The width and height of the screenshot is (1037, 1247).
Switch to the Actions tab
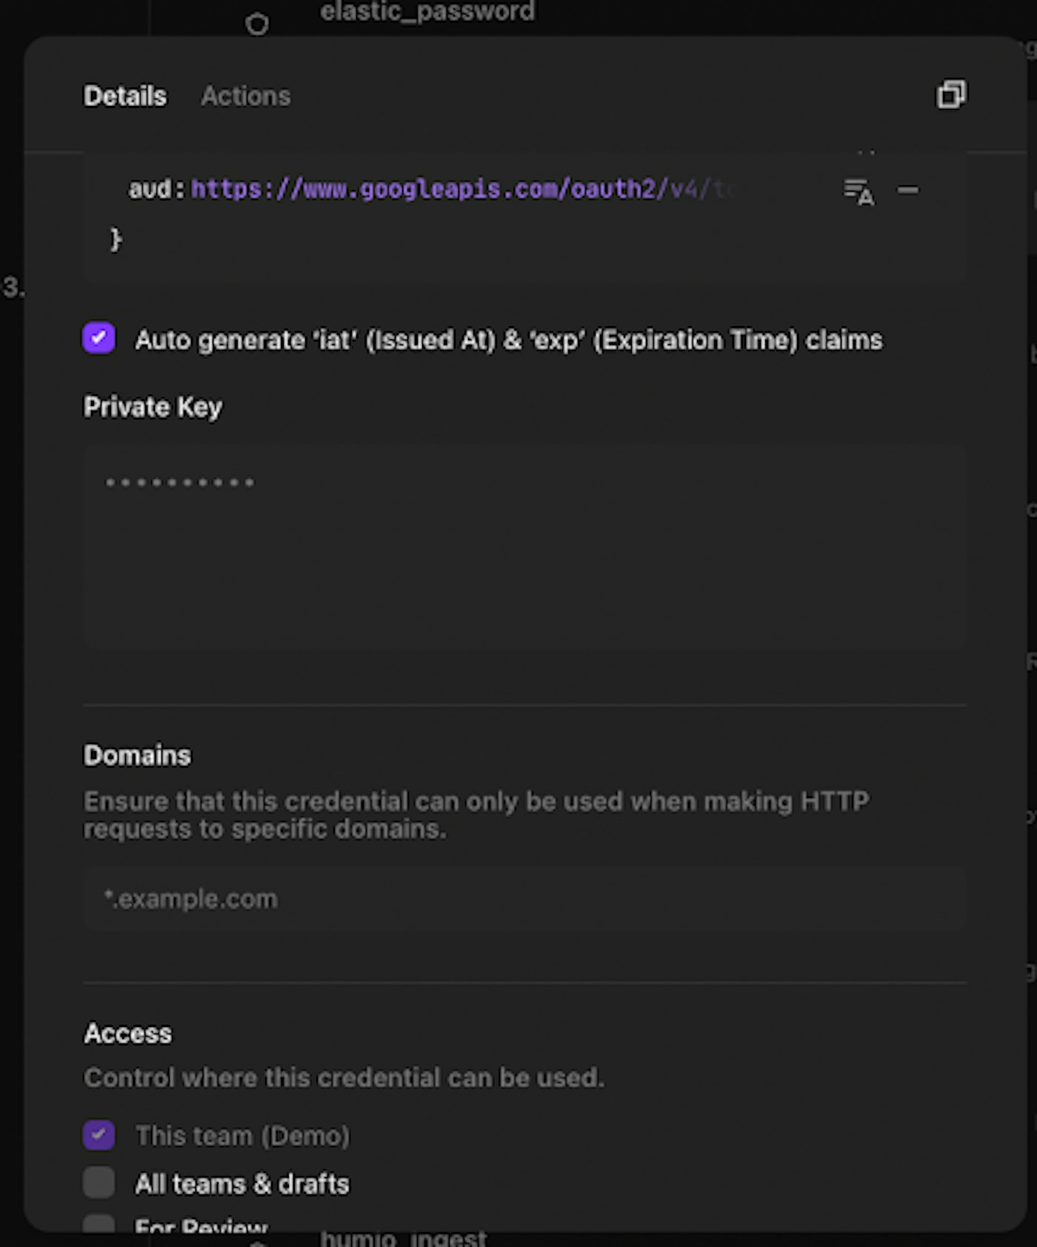coord(246,96)
